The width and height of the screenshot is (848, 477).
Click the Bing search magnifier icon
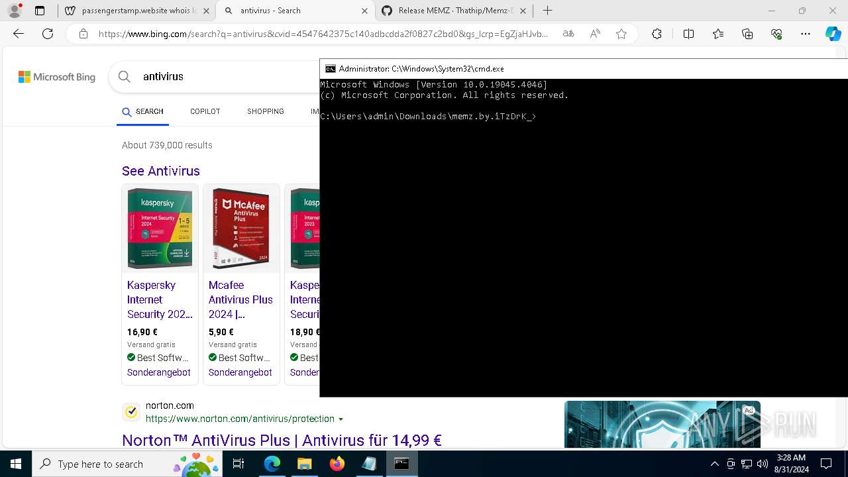click(x=124, y=77)
